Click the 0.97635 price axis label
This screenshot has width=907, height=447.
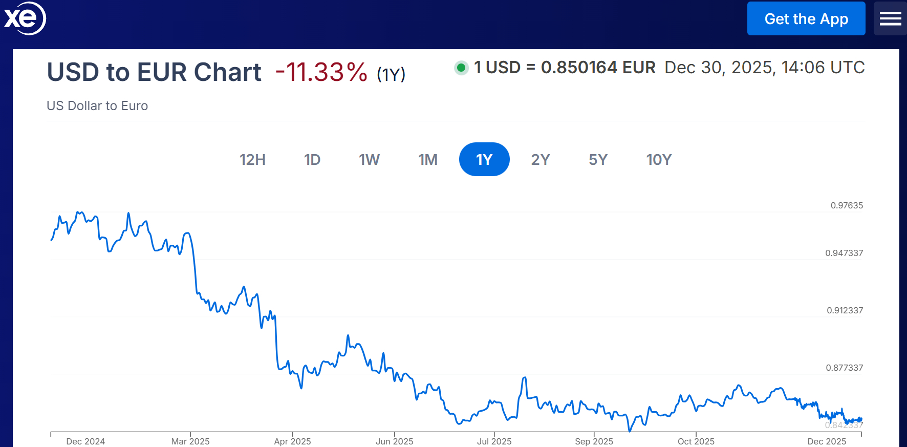[x=847, y=206]
